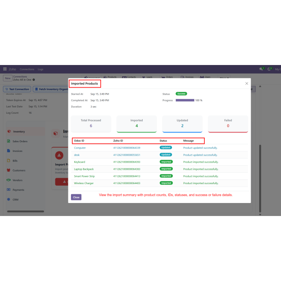
Task: Click the Inventory sidebar icon
Action: (x=9, y=131)
